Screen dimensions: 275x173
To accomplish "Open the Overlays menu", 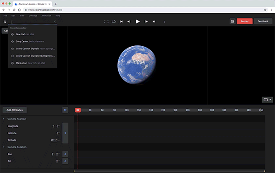I will pyautogui.click(x=33, y=16).
